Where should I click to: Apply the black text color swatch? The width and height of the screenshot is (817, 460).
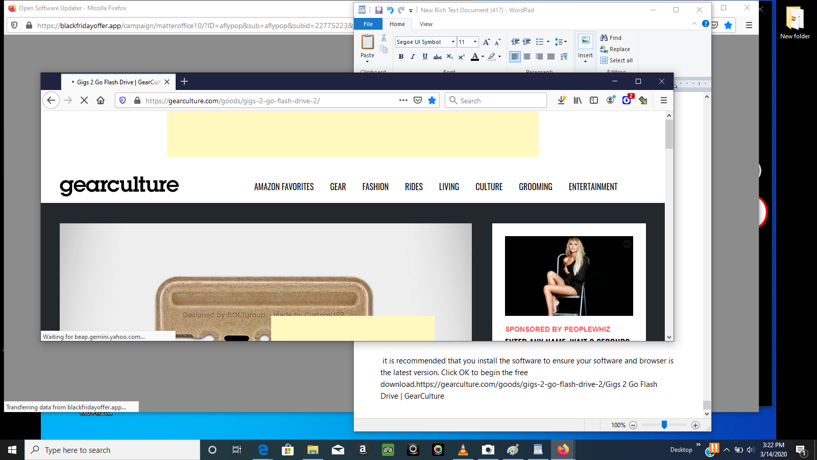(x=475, y=57)
